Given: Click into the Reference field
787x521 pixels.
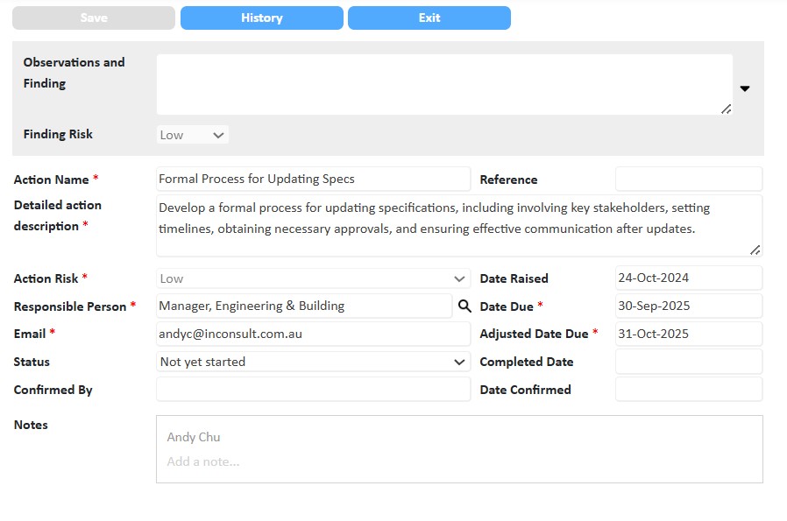Looking at the screenshot, I should click(688, 180).
